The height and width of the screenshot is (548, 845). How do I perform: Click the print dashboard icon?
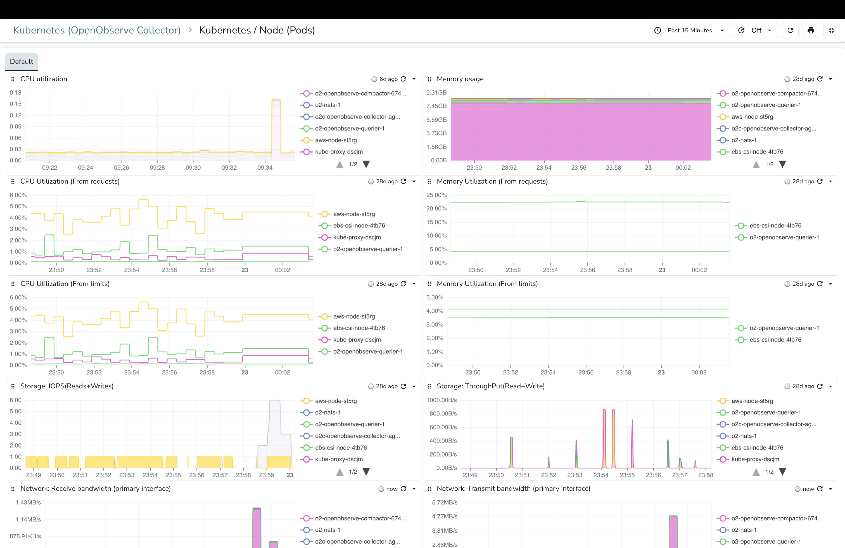point(811,30)
